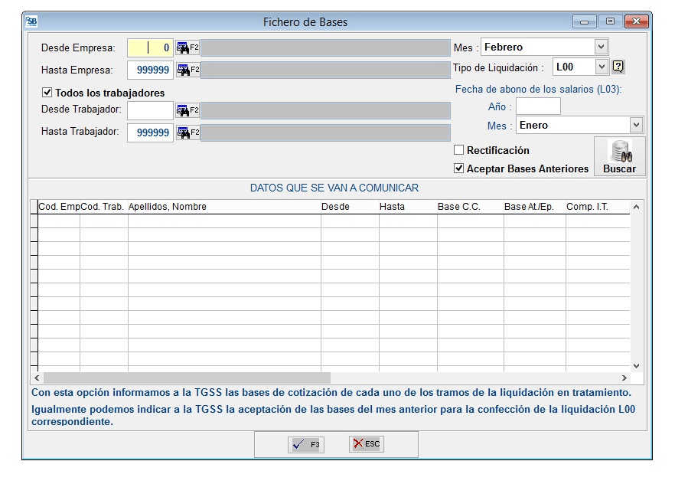Click the binoculars icon next to Hasta Trabajador
This screenshot has width=675, height=484.
(x=181, y=132)
